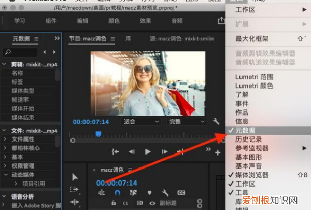Collapse the 动态媒体 group
This screenshot has width=311, height=210.
(6, 175)
